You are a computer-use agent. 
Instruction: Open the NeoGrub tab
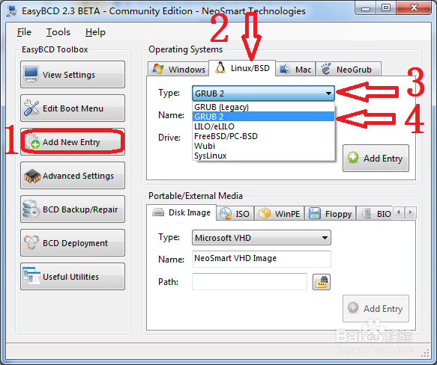click(349, 69)
